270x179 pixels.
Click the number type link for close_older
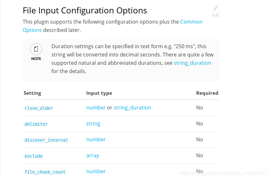tap(96, 108)
